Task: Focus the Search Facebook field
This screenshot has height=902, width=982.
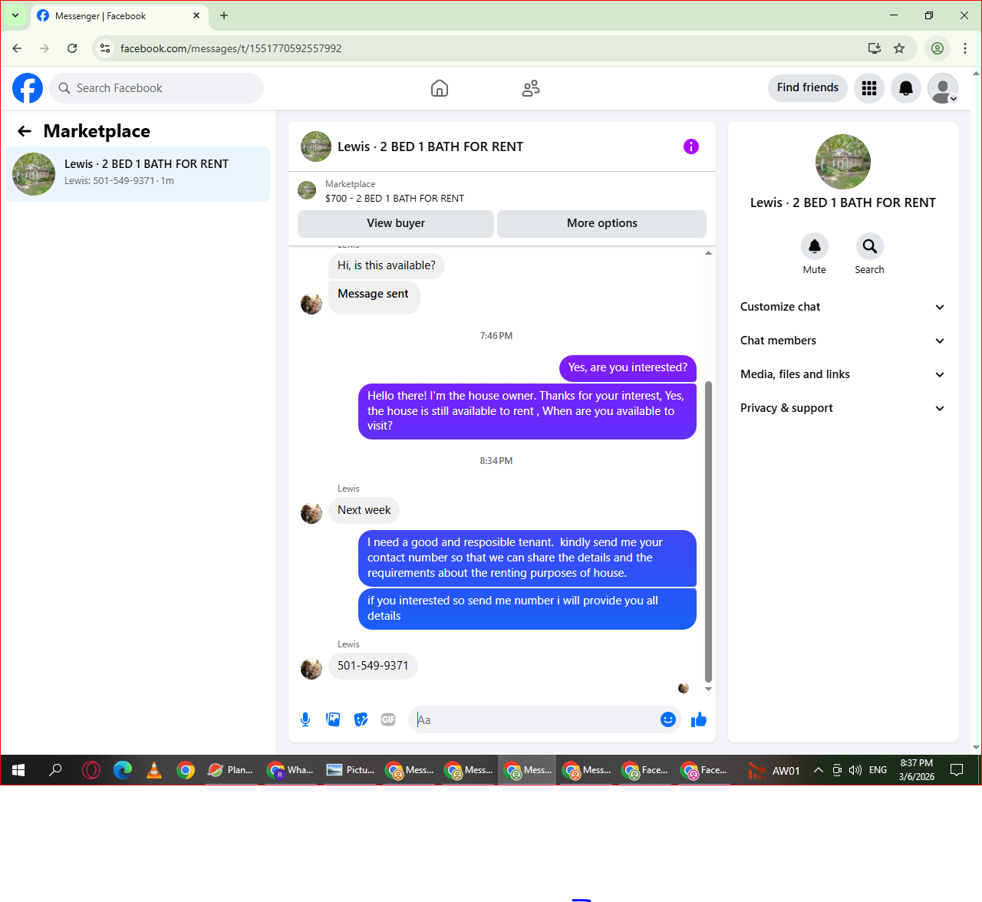Action: point(157,88)
